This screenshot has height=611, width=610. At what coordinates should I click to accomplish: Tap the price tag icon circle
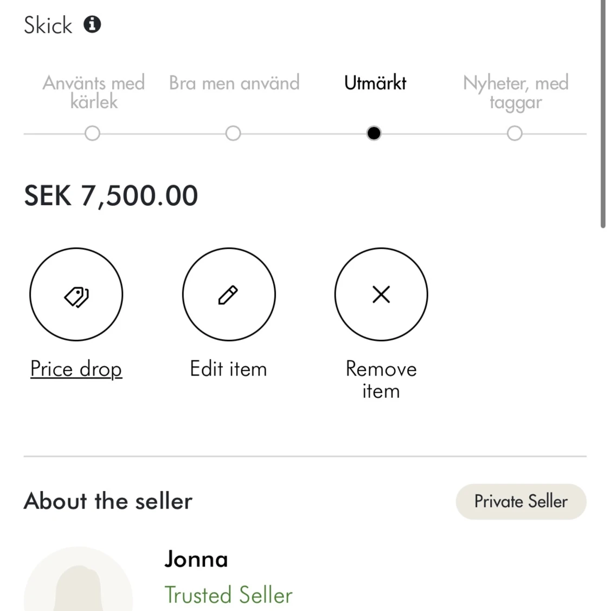click(x=76, y=295)
